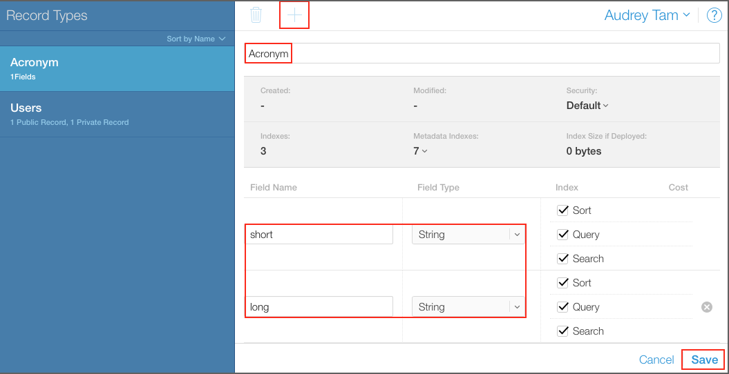Image resolution: width=729 pixels, height=374 pixels.
Task: Remove the long field with the x icon
Action: coord(707,306)
